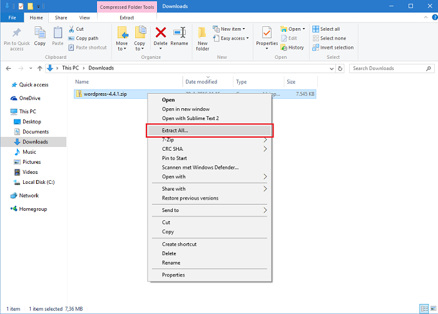Screen dimensions: 438x314
Task: Expand the CRC SHA submenu
Action: (x=265, y=149)
